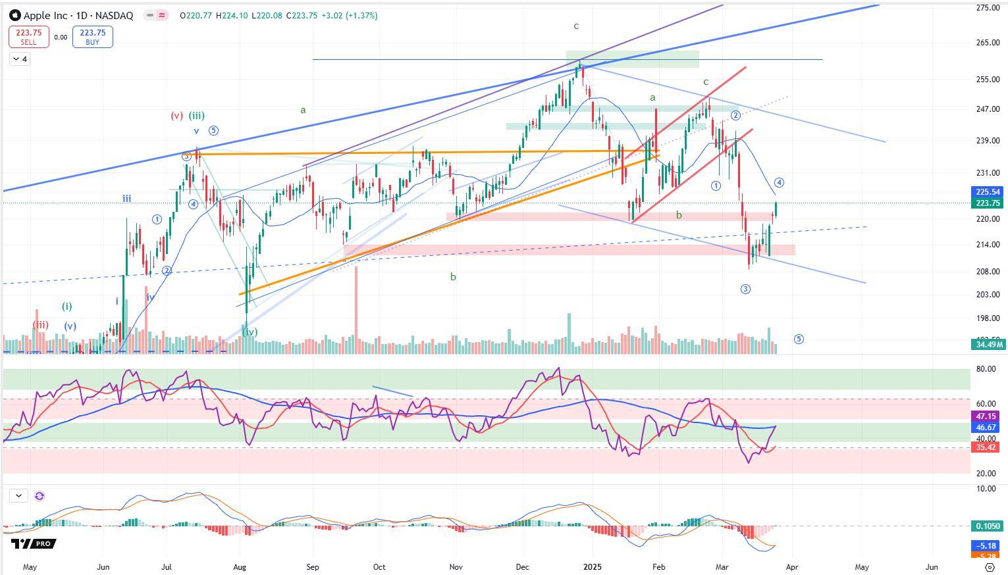The height and width of the screenshot is (575, 1008).
Task: Click the 34.49M volume label
Action: pos(988,345)
